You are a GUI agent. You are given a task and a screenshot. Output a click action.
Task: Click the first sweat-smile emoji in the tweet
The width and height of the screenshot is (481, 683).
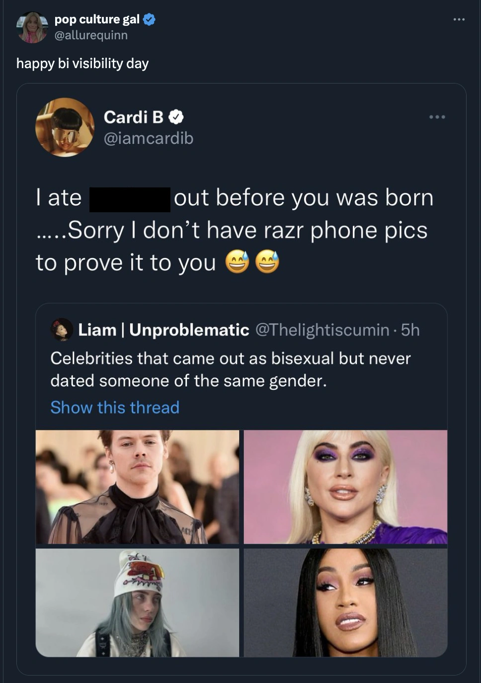pyautogui.click(x=237, y=262)
